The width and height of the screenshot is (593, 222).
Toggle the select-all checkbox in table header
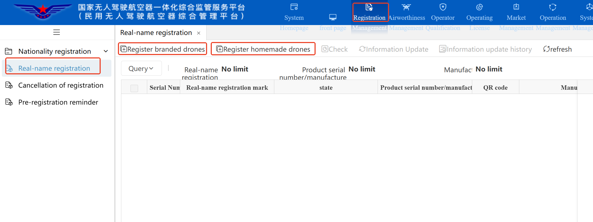pos(134,88)
